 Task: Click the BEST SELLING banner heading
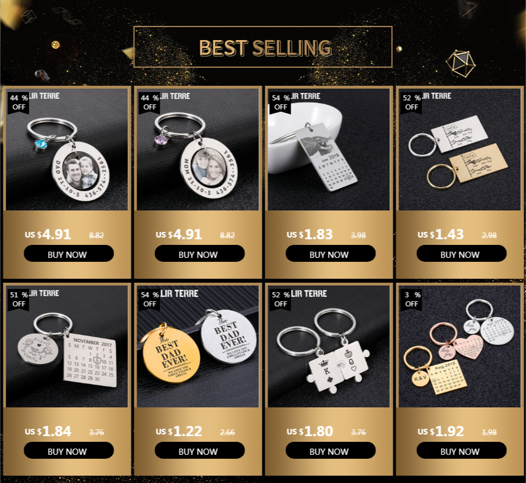point(265,47)
